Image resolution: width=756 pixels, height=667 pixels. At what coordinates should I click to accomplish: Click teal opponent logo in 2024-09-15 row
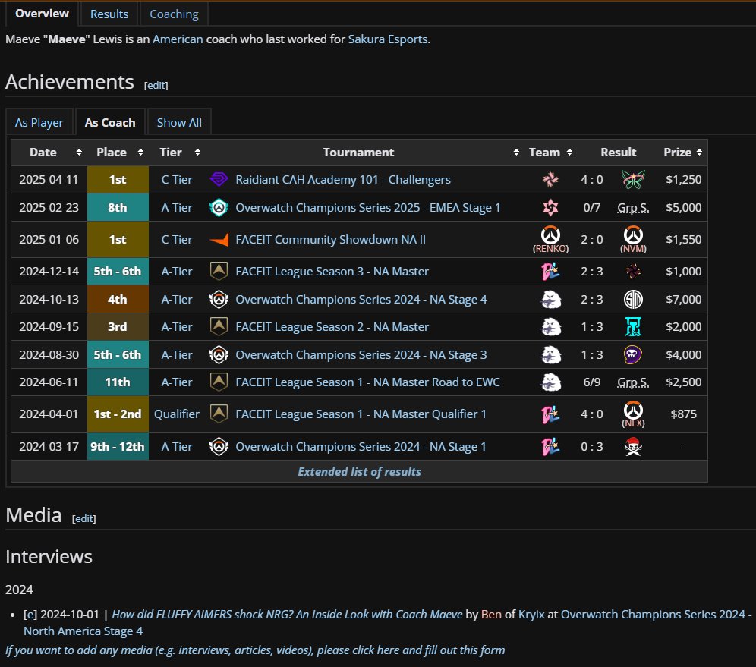tap(633, 327)
